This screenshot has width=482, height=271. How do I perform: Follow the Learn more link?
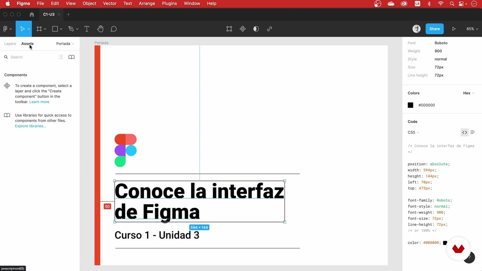coord(39,102)
